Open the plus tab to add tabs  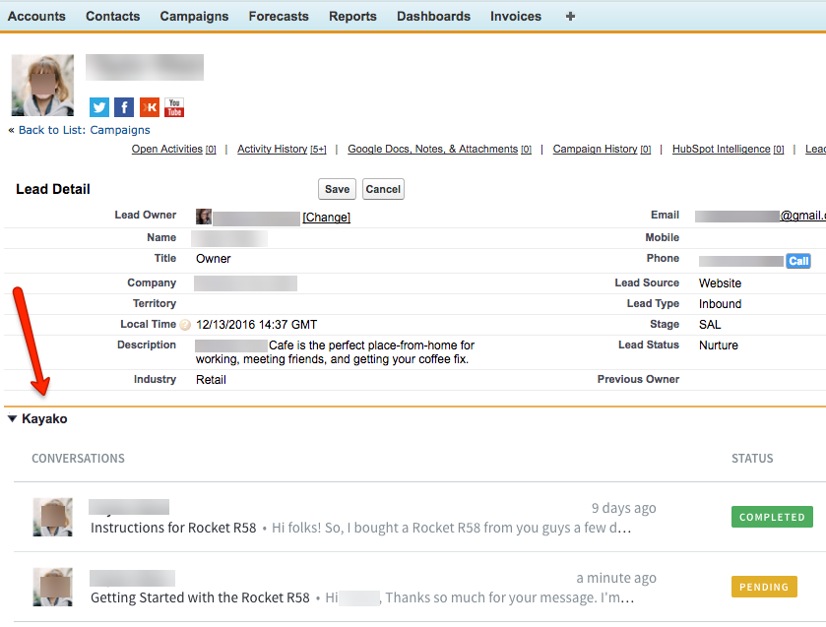click(571, 16)
